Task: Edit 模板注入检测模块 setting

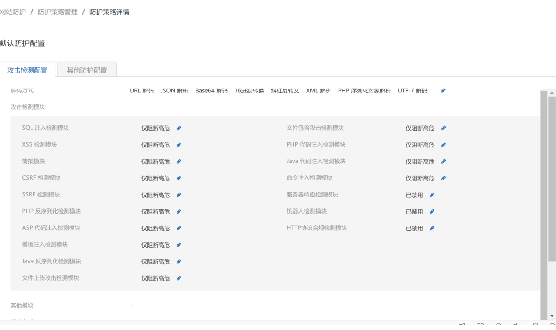Action: (x=179, y=245)
